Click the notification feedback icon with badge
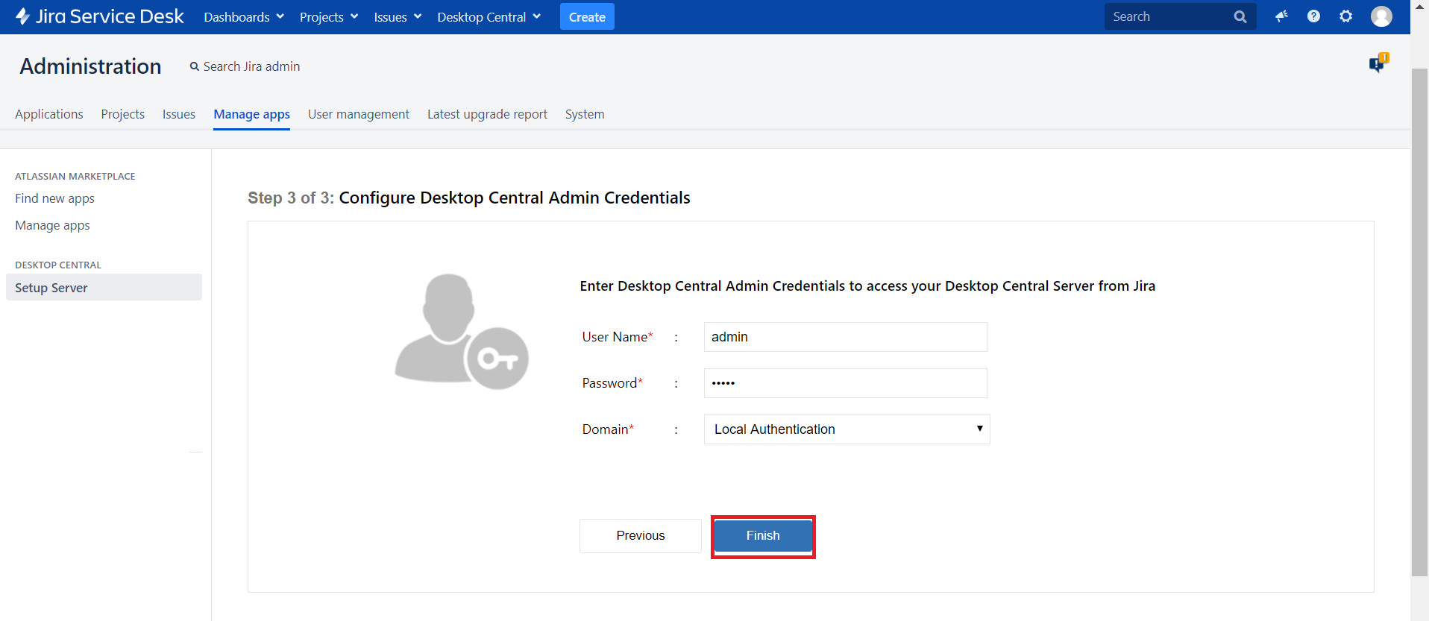Image resolution: width=1429 pixels, height=621 pixels. tap(1378, 64)
